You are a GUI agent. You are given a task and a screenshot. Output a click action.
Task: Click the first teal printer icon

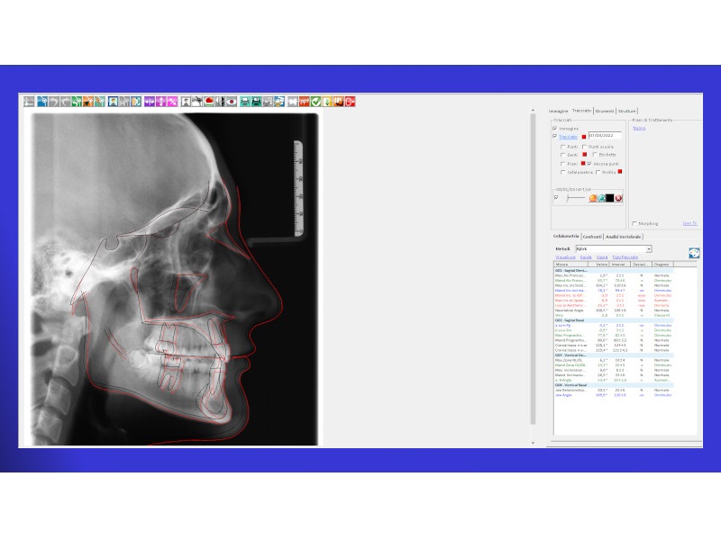pos(245,102)
